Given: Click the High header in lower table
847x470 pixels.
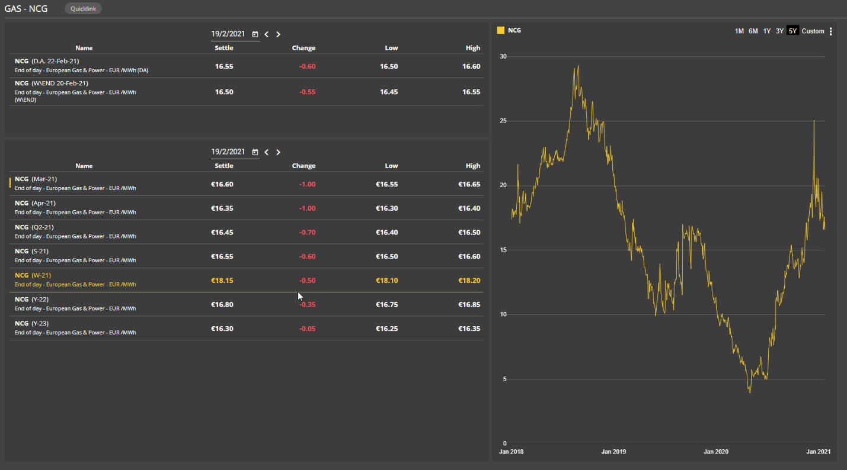Looking at the screenshot, I should coord(473,166).
